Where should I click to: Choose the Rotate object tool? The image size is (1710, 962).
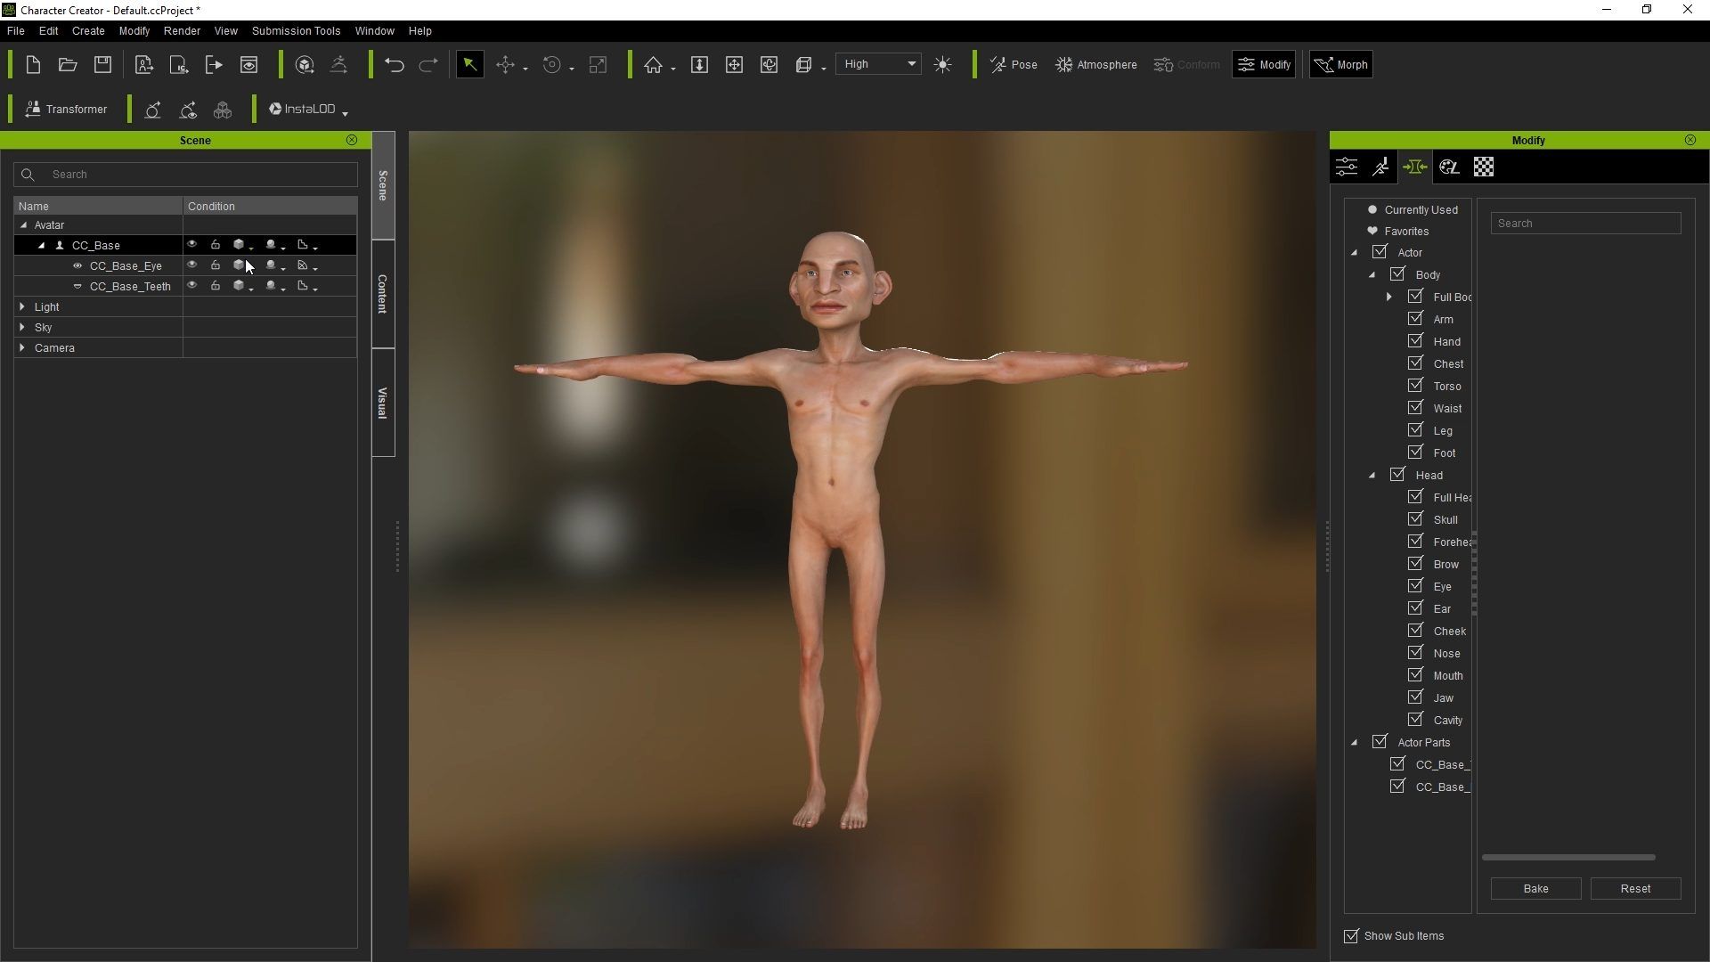click(552, 65)
